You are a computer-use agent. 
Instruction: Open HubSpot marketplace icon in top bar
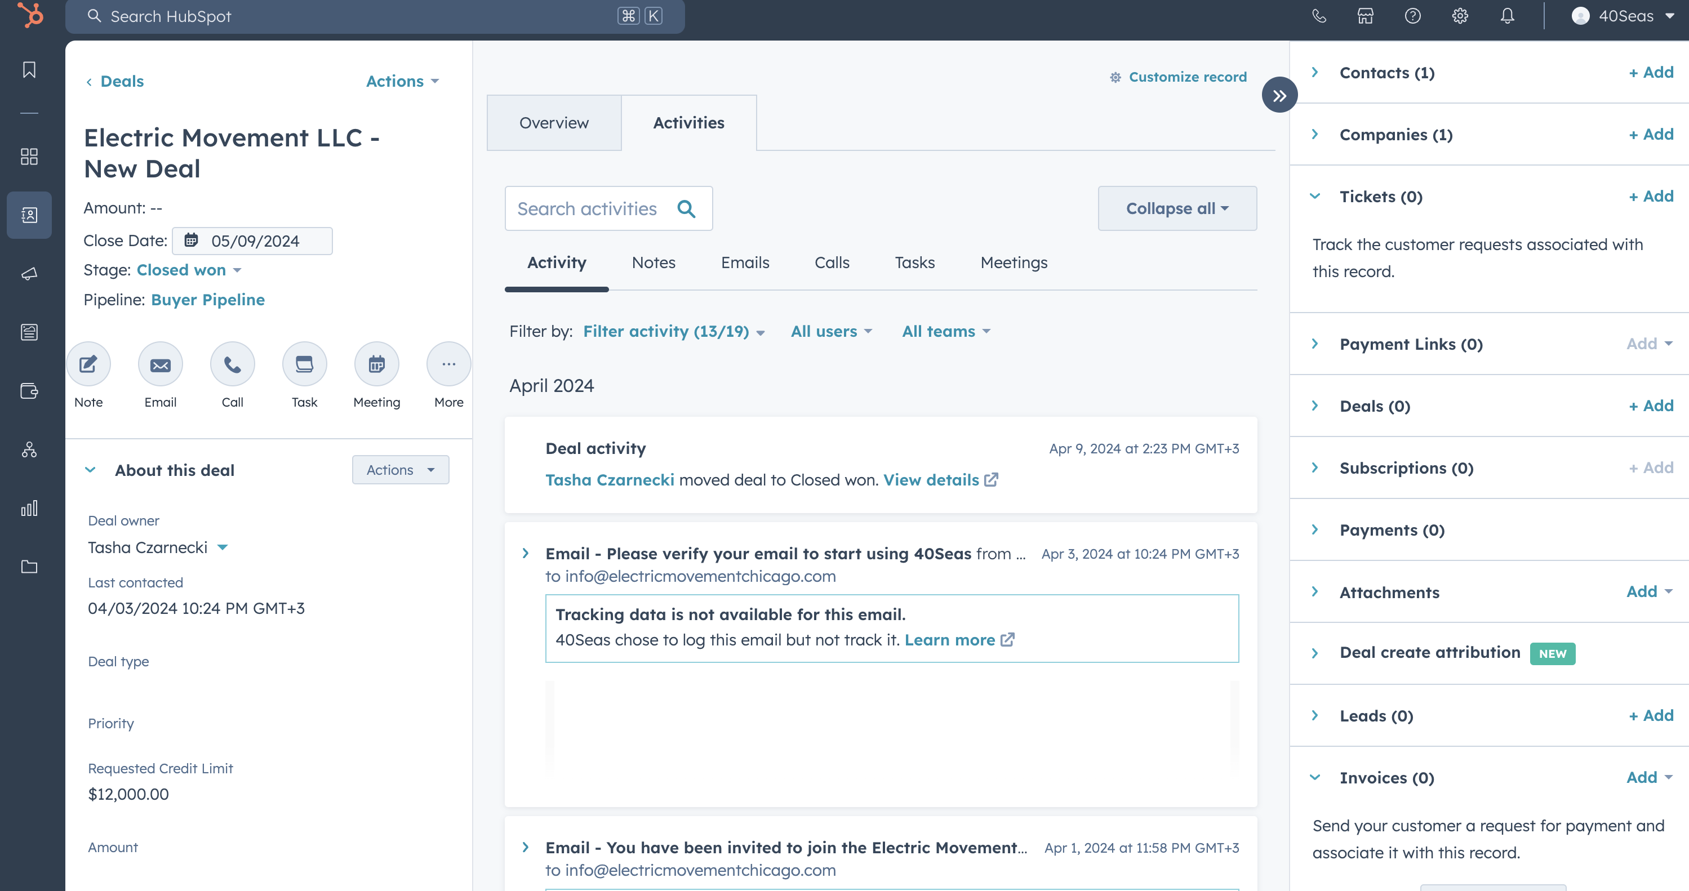pos(1365,16)
